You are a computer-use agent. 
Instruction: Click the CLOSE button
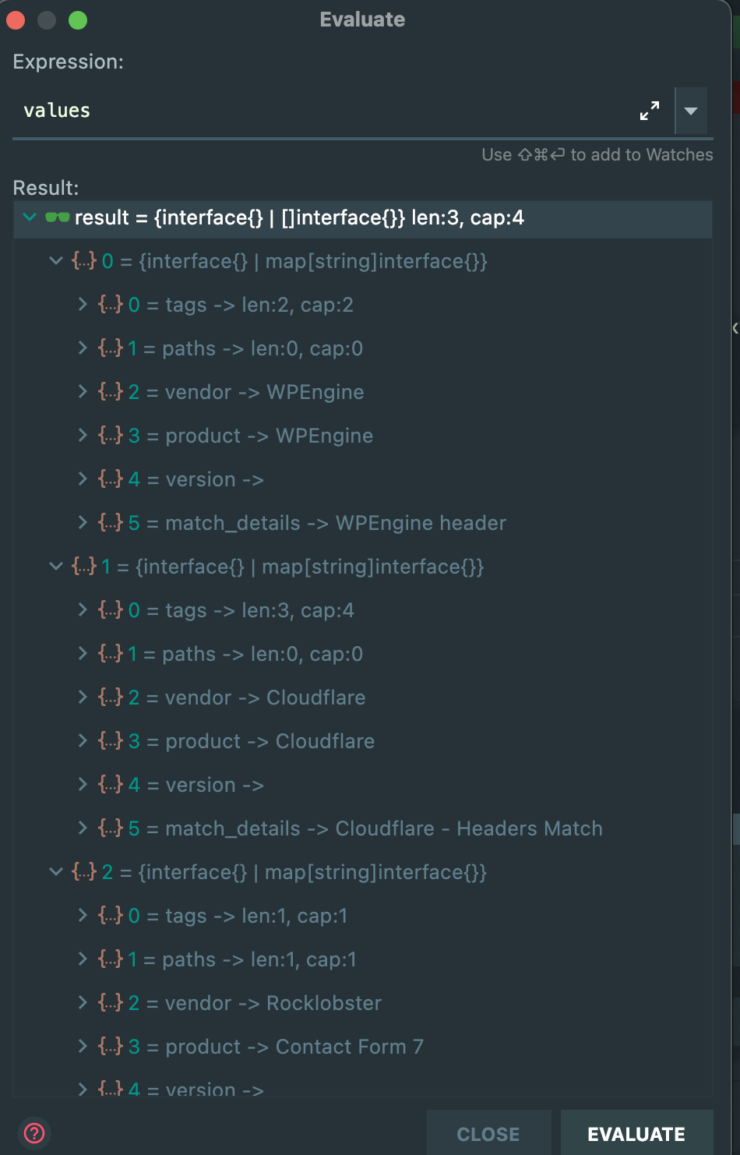click(x=488, y=1134)
